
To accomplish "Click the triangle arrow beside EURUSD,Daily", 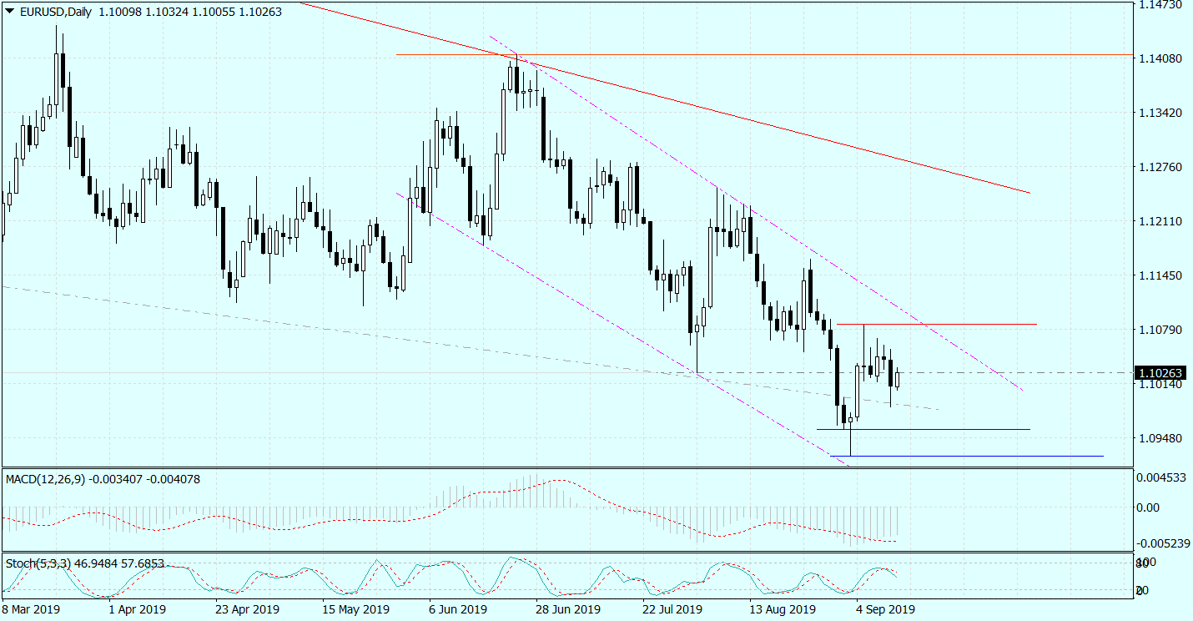I will point(10,13).
